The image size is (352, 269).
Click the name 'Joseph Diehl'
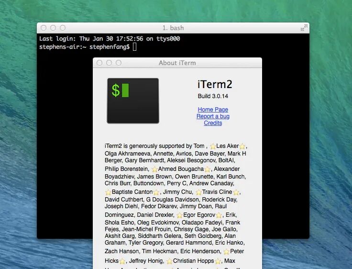[x=121, y=206]
